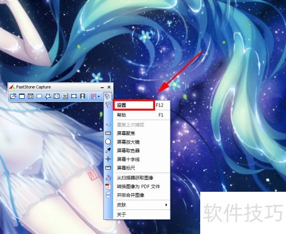Screen dimensions: 286x234
Task: Minimize the FastStone Capture toolbar
Action: tap(102, 87)
